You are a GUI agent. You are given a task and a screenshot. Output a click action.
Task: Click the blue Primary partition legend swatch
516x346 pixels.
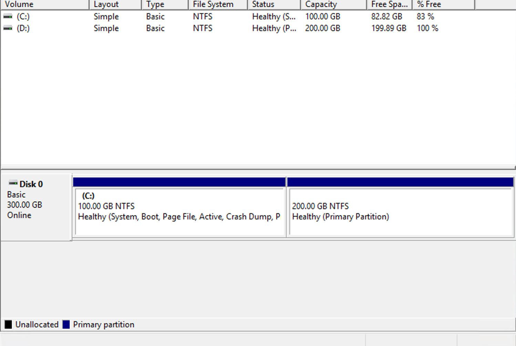tap(66, 324)
